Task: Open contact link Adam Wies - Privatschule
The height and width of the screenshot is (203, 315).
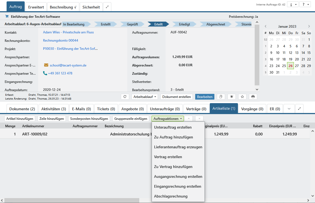Action: 68,32
